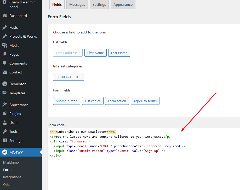Click the submit ribbon input code line

109,151
